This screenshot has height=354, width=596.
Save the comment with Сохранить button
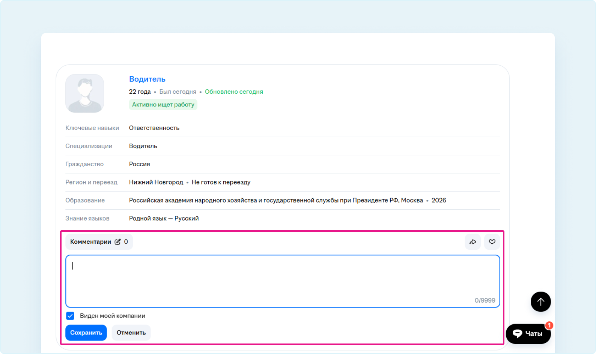click(x=86, y=333)
